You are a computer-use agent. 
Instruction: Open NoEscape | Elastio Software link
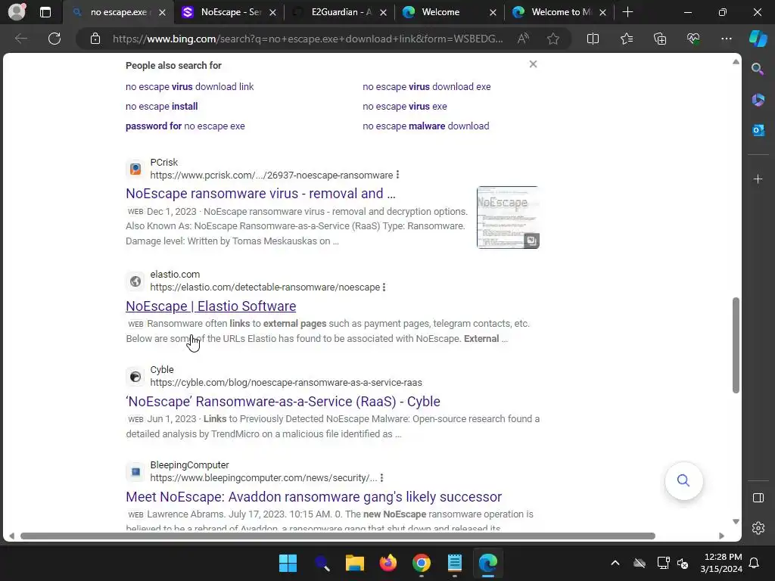(211, 306)
